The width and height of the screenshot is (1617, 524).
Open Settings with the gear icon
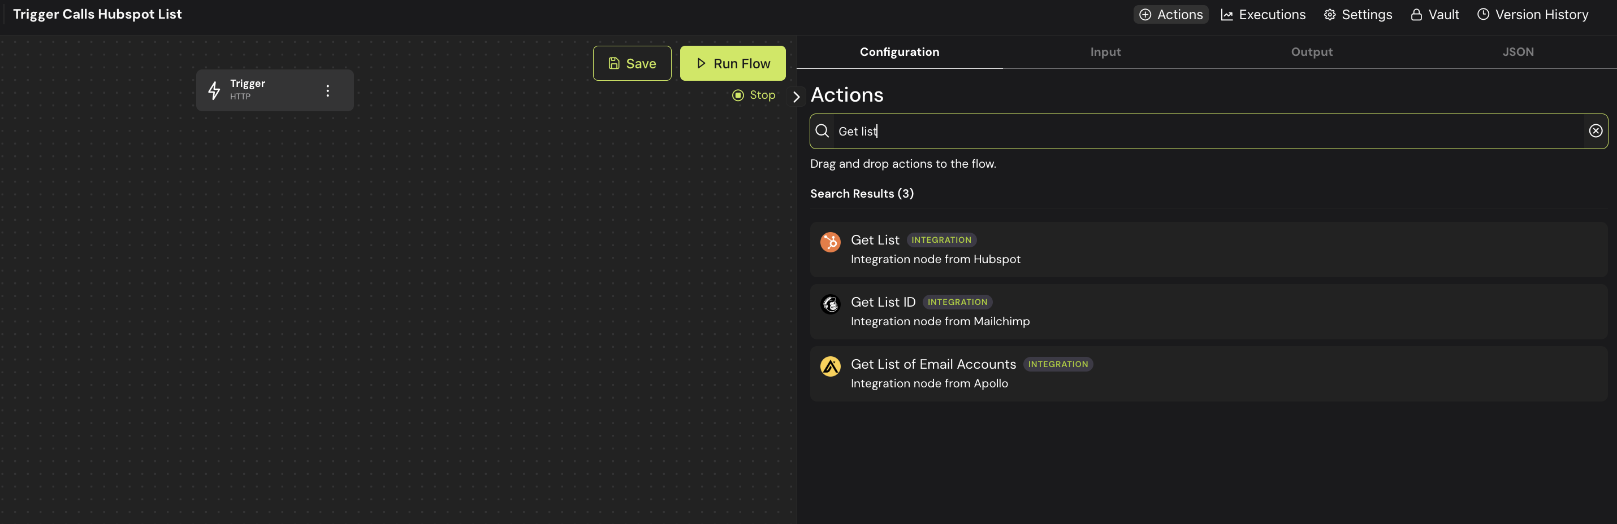tap(1357, 15)
